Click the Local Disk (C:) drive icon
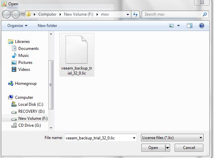The height and width of the screenshot is (158, 214). tap(14, 104)
